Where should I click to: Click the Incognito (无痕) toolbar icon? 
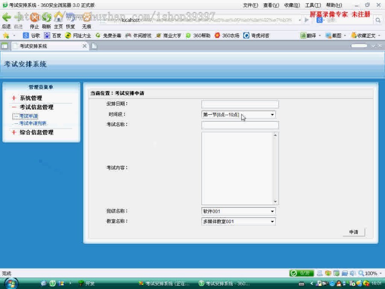[86, 17]
